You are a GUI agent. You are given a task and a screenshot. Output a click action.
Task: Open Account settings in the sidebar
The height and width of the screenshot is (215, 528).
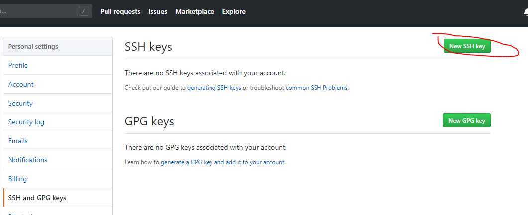point(58,84)
